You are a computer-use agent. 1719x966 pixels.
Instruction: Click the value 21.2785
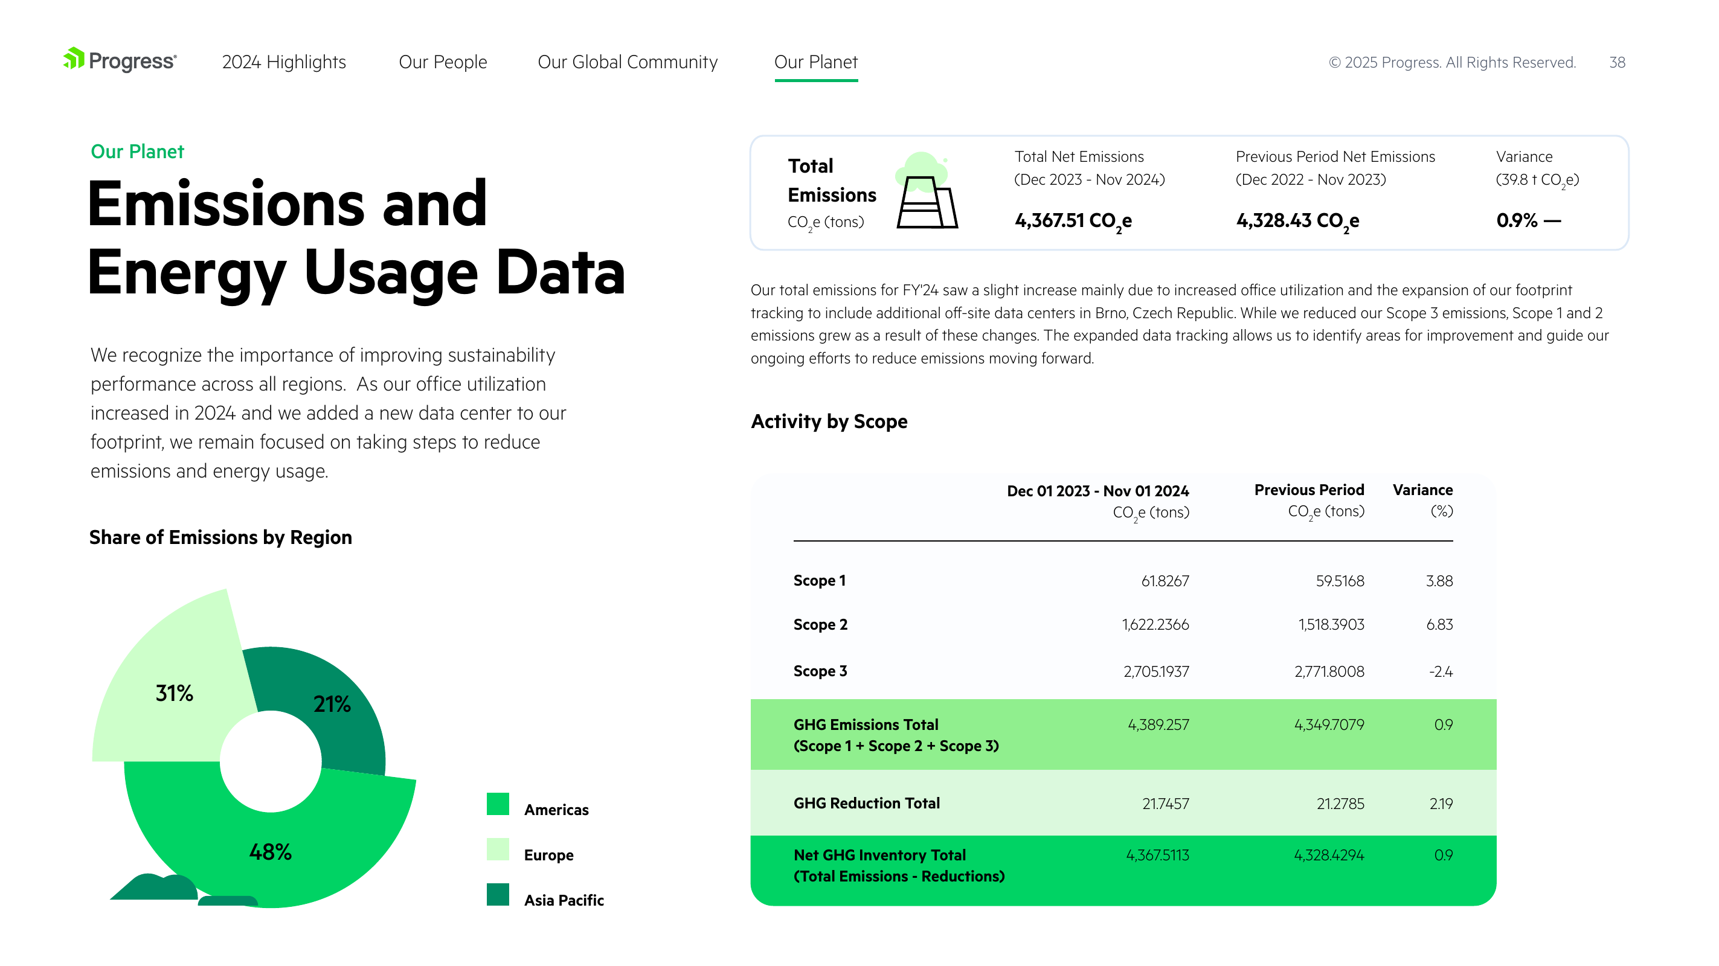[1340, 804]
